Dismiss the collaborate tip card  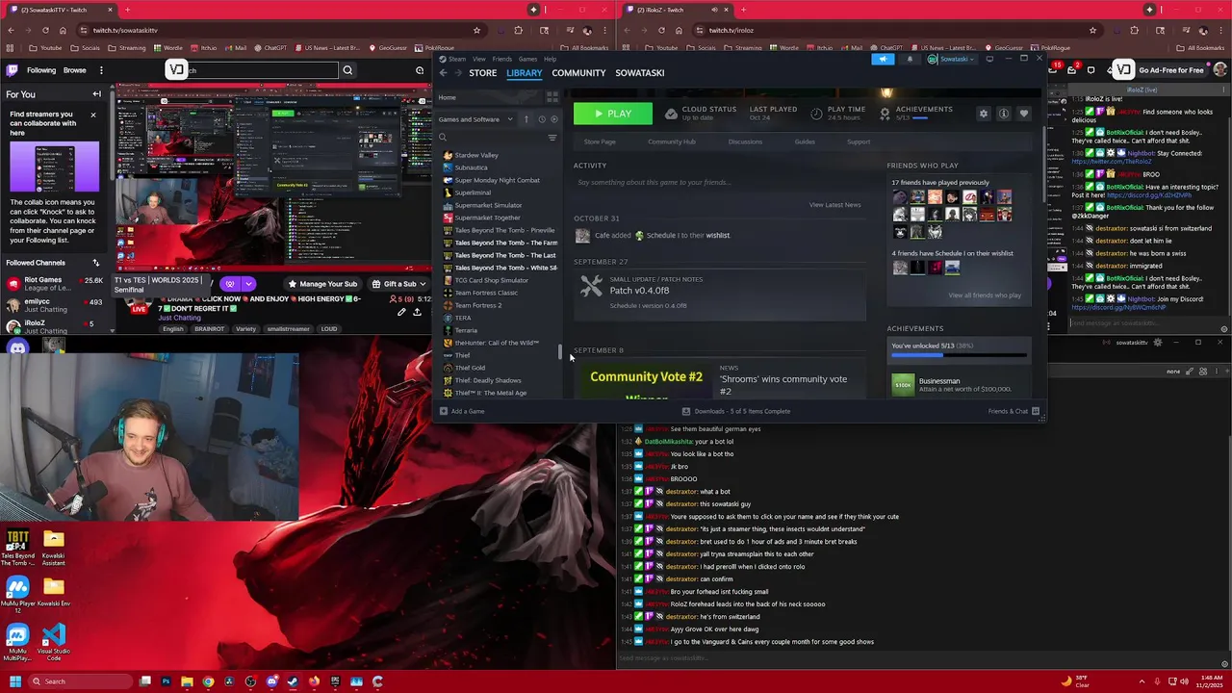[x=93, y=115]
